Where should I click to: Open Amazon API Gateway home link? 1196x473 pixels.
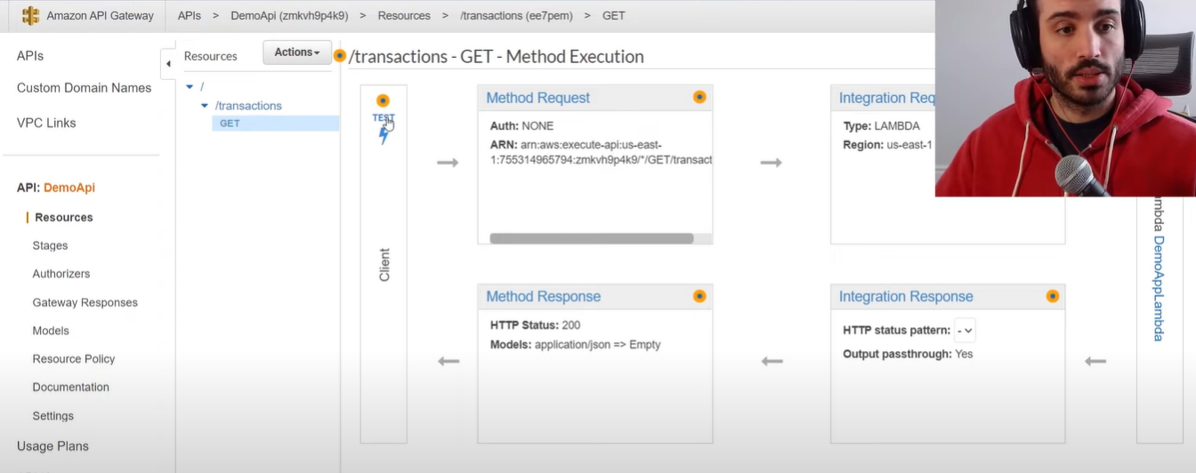100,16
